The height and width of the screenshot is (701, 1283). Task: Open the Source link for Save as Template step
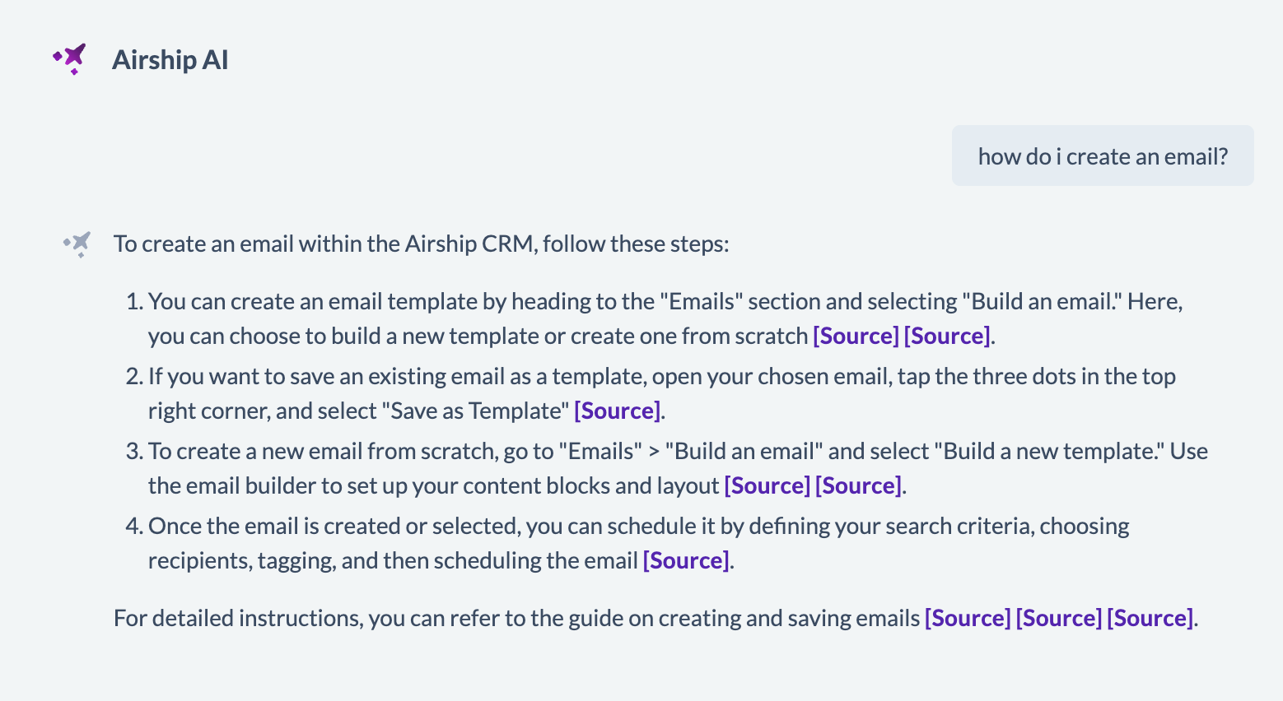tap(617, 411)
